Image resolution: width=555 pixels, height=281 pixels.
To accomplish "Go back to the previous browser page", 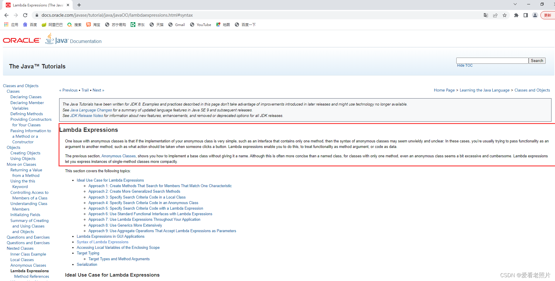I will click(6, 15).
